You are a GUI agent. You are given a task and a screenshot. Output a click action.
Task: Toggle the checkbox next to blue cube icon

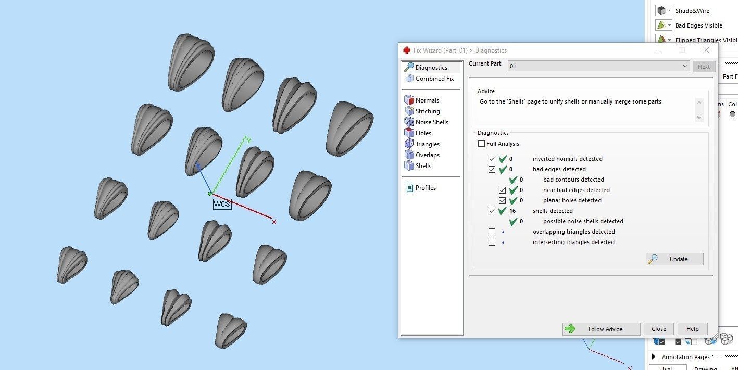point(662,342)
